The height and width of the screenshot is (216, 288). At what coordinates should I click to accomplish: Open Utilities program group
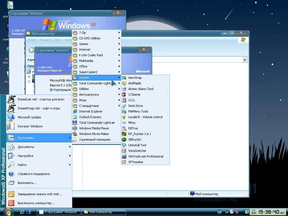(97, 89)
